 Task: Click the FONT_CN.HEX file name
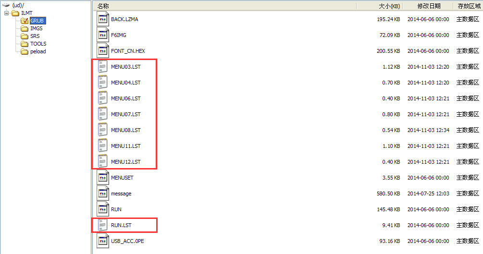[x=128, y=51]
